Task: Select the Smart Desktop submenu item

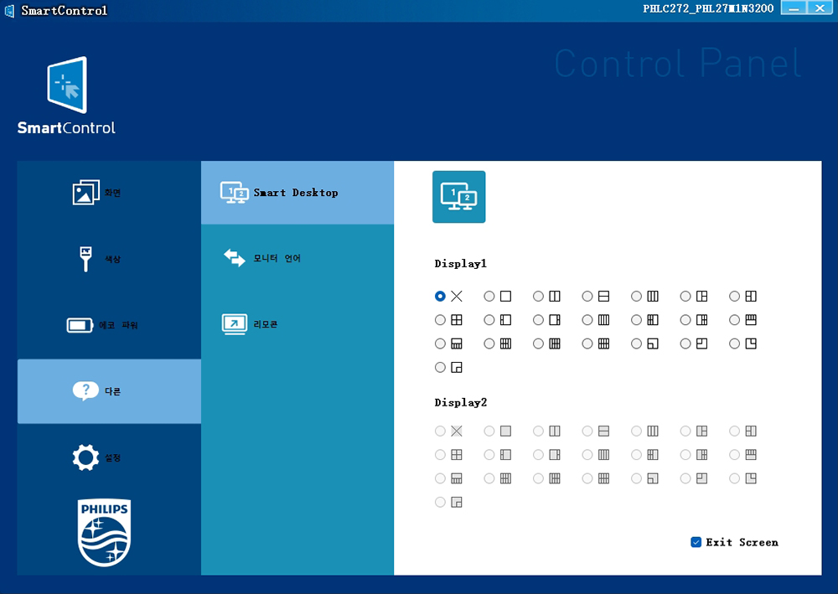Action: point(297,193)
